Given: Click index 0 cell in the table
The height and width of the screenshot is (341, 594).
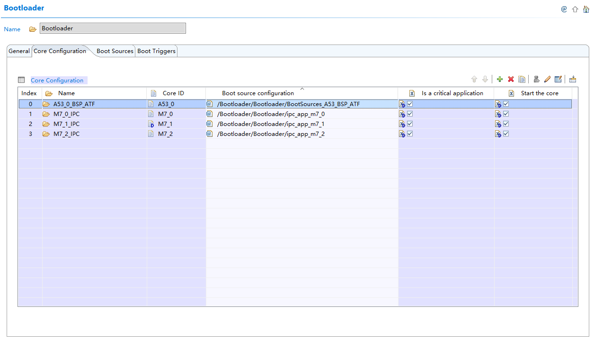Looking at the screenshot, I should point(30,104).
